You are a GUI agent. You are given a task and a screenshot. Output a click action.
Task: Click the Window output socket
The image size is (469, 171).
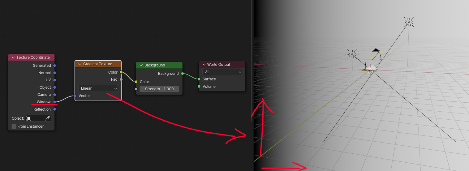pyautogui.click(x=54, y=102)
